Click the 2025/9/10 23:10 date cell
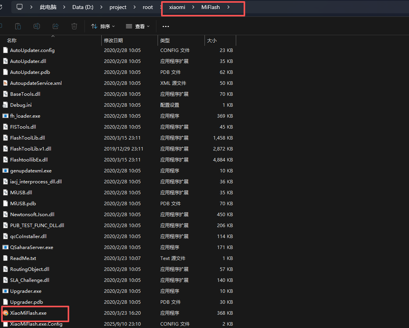This screenshot has width=409, height=328. point(122,324)
